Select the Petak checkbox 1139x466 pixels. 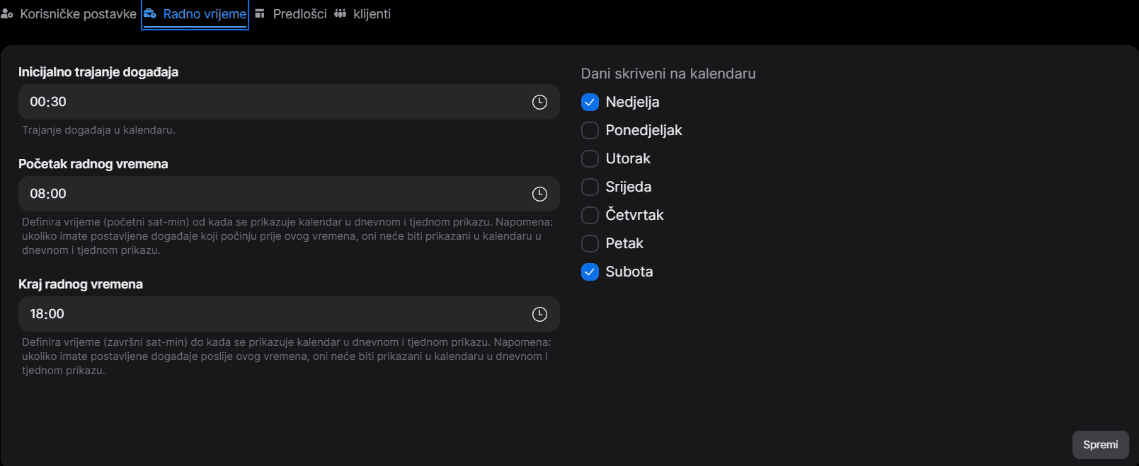(x=590, y=243)
